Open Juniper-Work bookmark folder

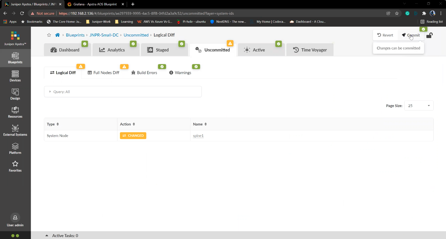[98, 22]
